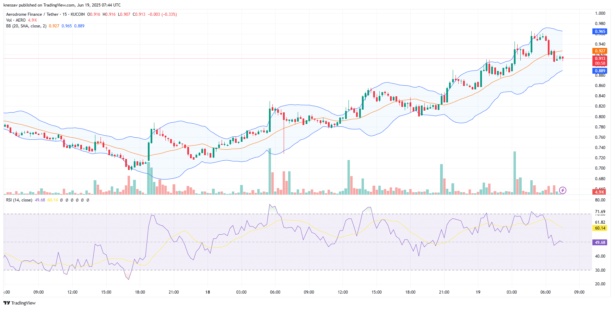Click the high price value H0.916
Image resolution: width=614 pixels, height=309 pixels.
pyautogui.click(x=109, y=14)
